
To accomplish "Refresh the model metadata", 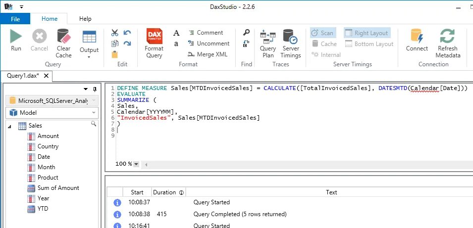I will (x=448, y=44).
